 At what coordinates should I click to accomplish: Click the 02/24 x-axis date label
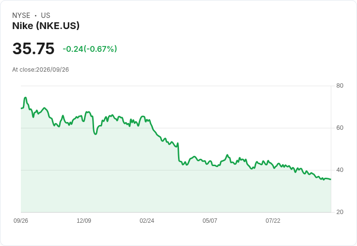click(147, 220)
